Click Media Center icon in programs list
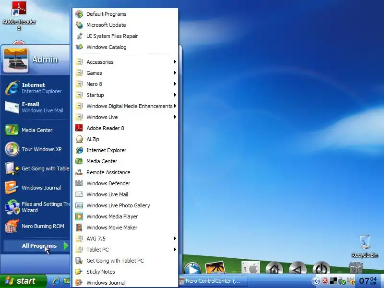384x288 pixels. pos(79,161)
